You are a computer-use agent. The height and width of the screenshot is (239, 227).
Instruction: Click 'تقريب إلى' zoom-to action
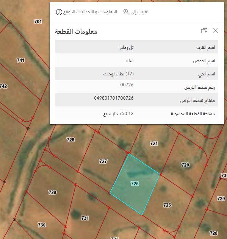(139, 12)
